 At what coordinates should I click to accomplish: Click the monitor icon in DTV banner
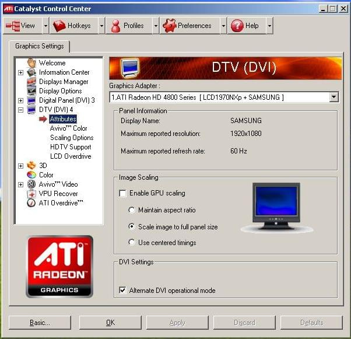pos(129,68)
